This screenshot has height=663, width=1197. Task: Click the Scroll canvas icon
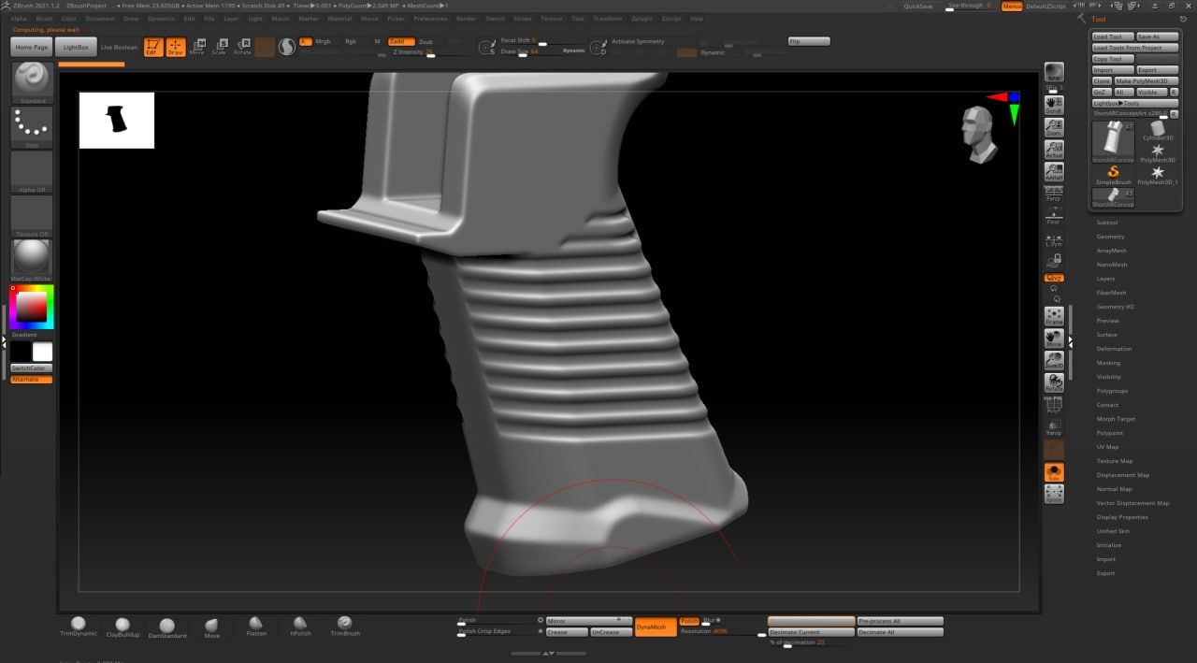click(x=1054, y=103)
